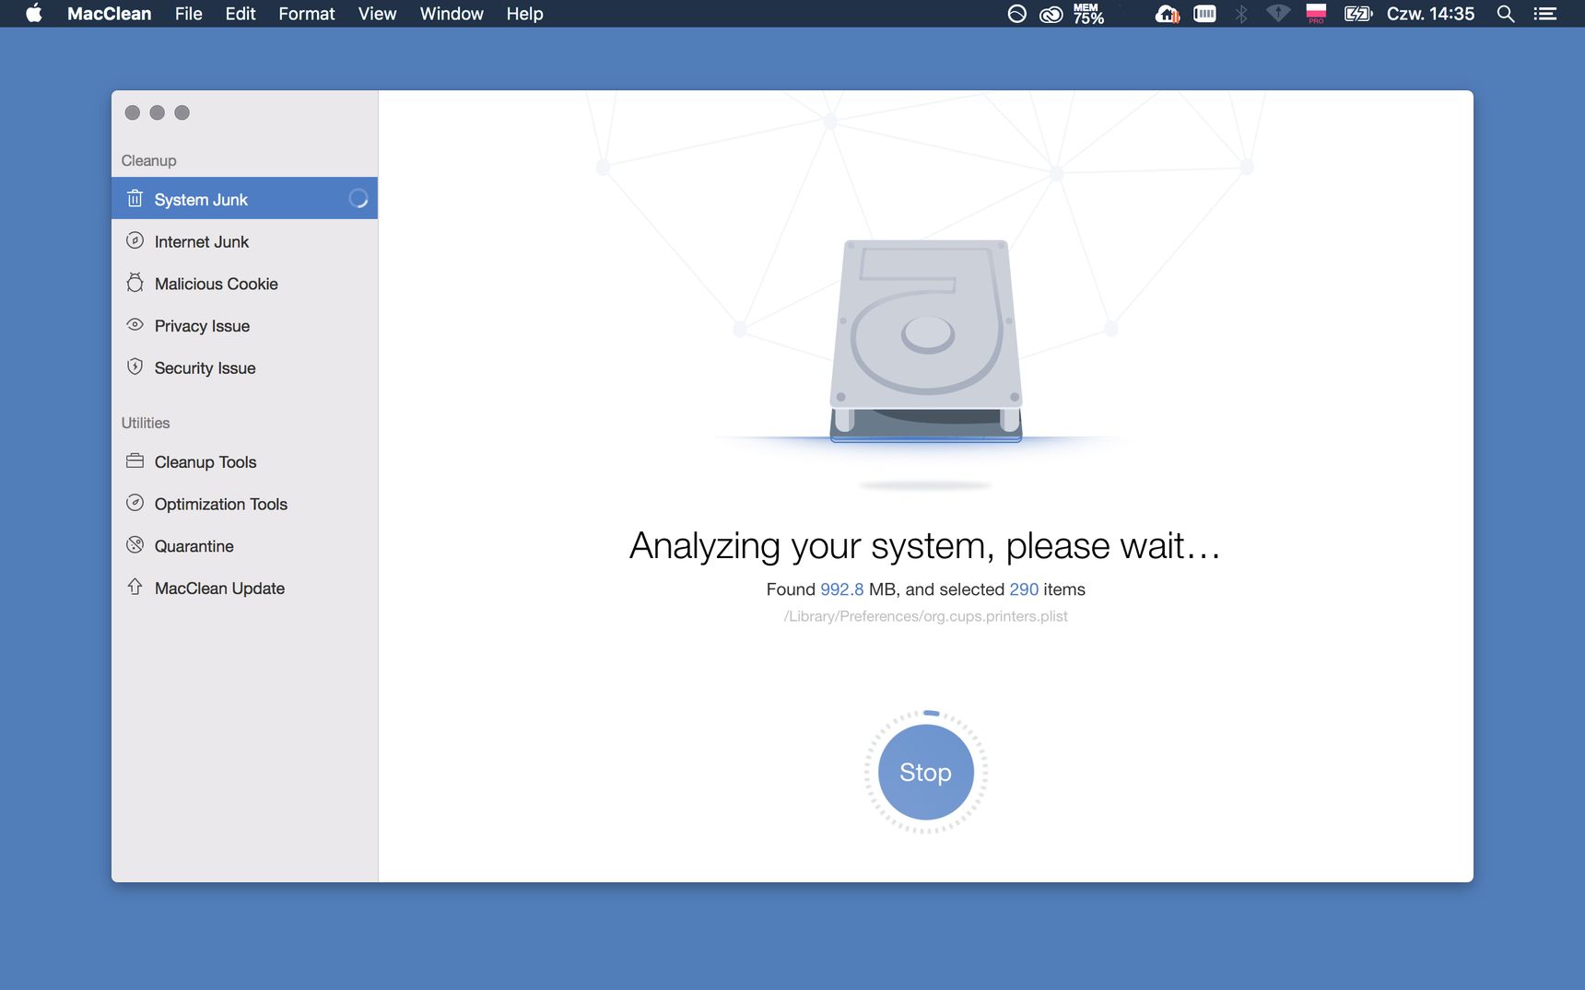Click the battery status icon
Image resolution: width=1585 pixels, height=990 pixels.
pos(1358,13)
